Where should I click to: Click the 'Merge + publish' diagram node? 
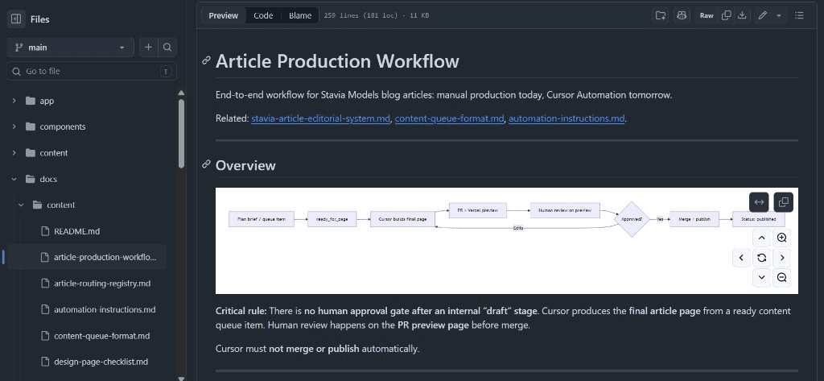tap(694, 219)
